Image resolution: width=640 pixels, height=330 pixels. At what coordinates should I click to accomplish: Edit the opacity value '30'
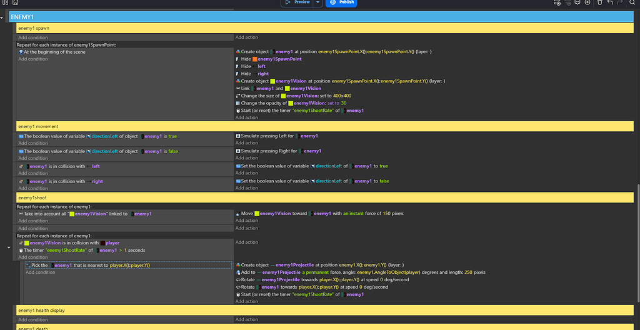344,103
